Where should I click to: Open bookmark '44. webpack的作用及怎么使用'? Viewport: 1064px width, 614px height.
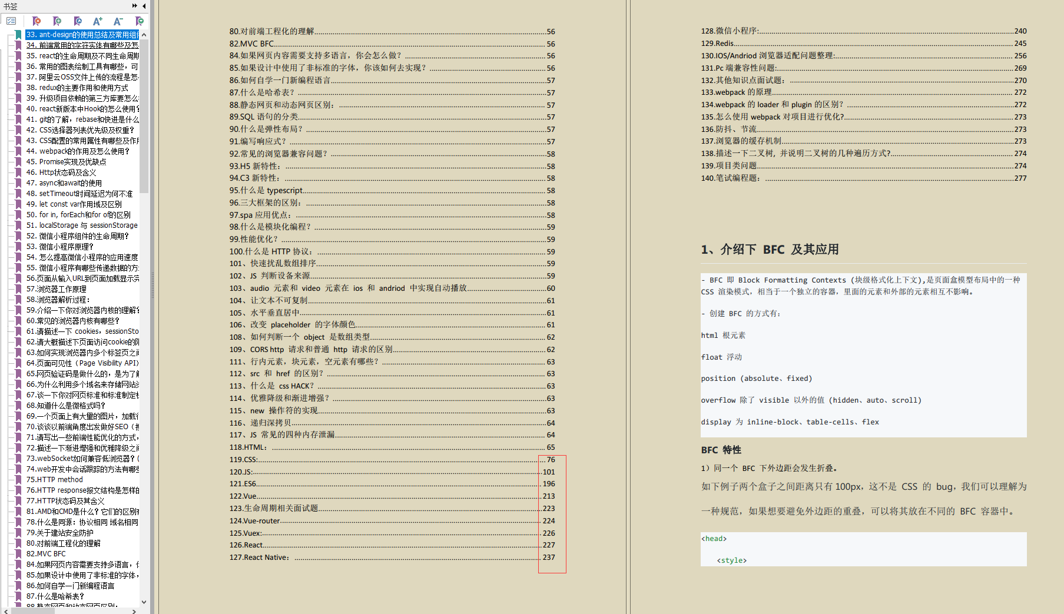[x=78, y=151]
